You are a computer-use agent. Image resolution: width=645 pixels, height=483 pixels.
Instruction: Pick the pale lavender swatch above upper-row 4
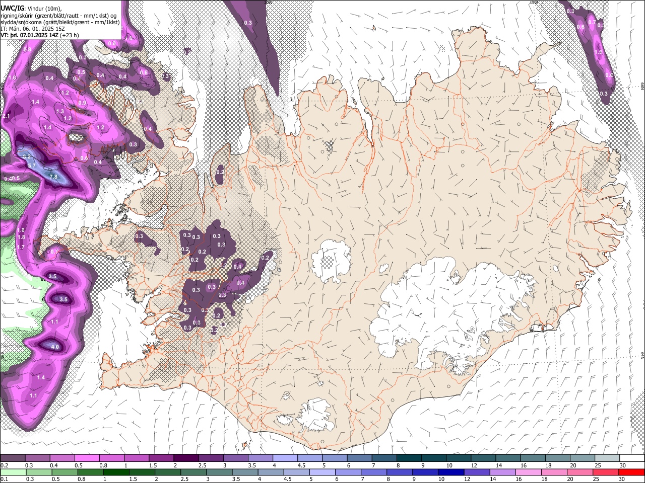(x=285, y=458)
